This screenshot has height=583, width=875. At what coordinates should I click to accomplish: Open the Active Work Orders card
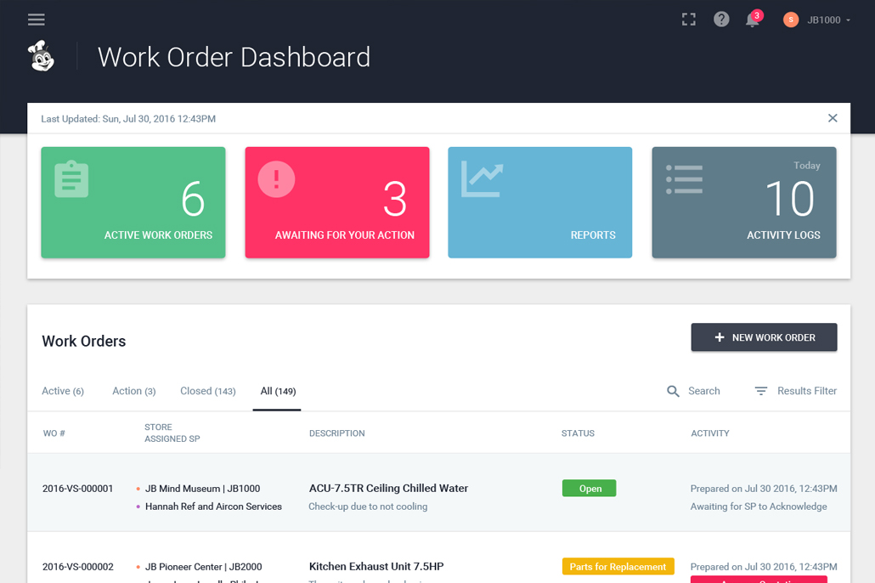(133, 202)
